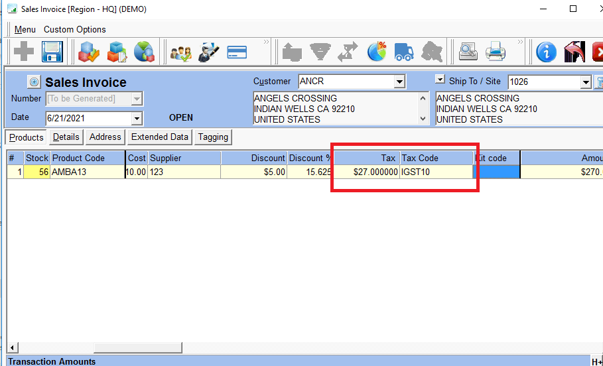Viewport: 603px width, 366px height.
Task: Open the Ship To / Site dropdown 1026
Action: pos(585,82)
